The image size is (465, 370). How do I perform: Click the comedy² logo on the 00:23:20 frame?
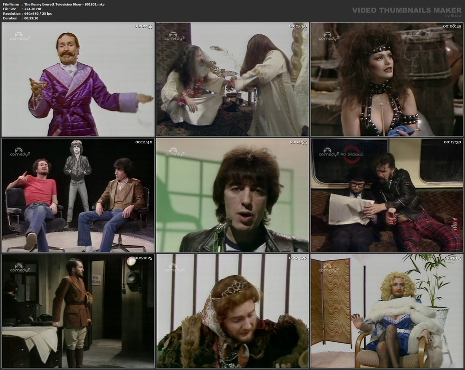pyautogui.click(x=174, y=268)
